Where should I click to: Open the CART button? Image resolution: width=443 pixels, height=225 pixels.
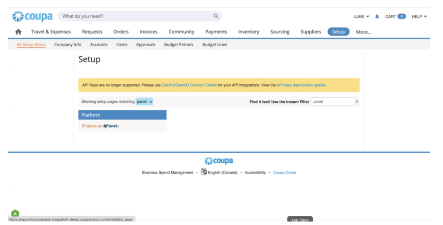395,16
